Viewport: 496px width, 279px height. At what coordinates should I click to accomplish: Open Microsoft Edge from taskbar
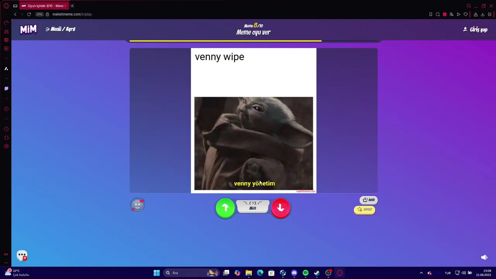(x=260, y=273)
